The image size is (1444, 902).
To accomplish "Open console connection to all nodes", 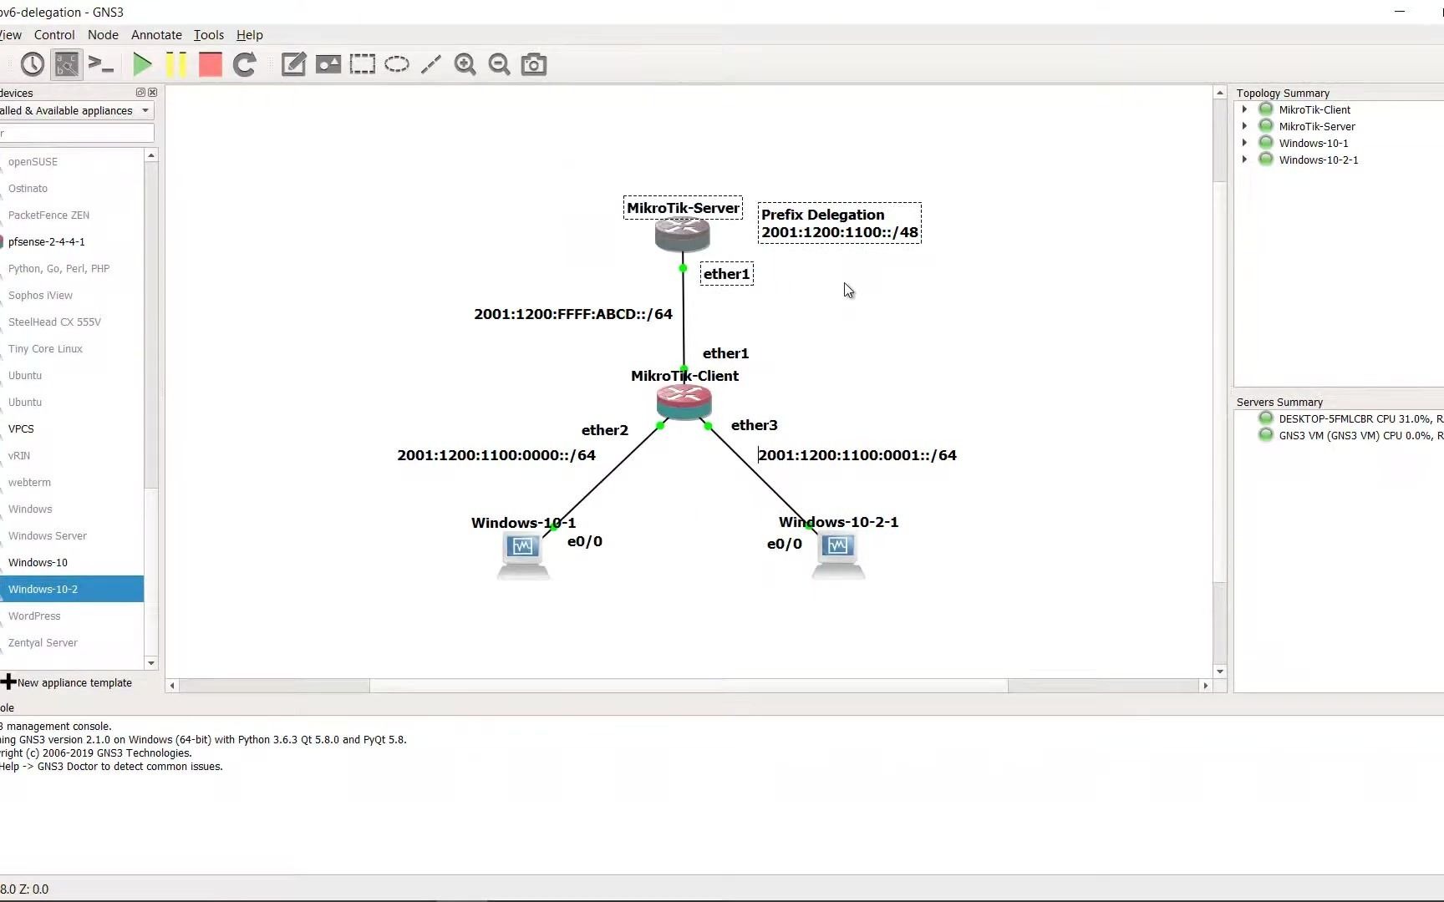I will [102, 64].
